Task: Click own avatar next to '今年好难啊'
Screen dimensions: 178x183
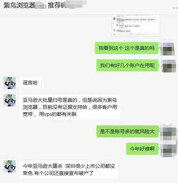Action: pyautogui.click(x=168, y=149)
